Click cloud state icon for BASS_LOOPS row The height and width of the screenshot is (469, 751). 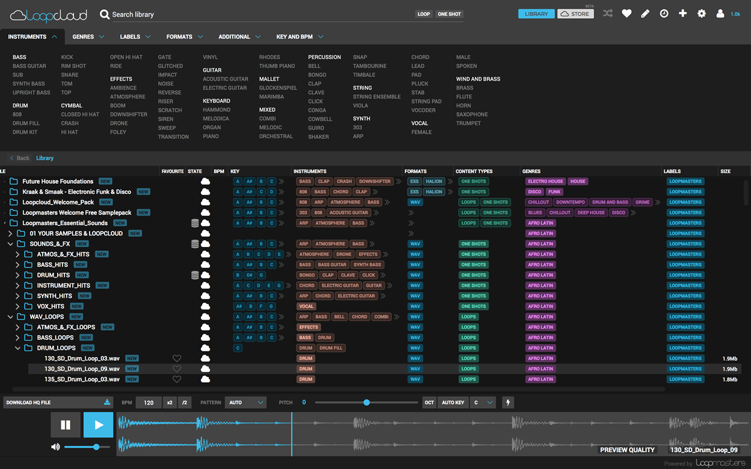(x=205, y=338)
